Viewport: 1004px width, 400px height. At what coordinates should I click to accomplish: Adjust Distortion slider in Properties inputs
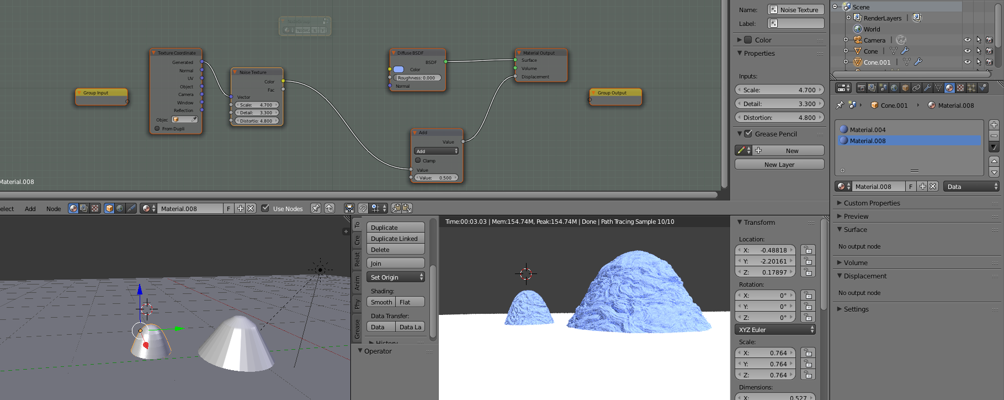pos(779,118)
